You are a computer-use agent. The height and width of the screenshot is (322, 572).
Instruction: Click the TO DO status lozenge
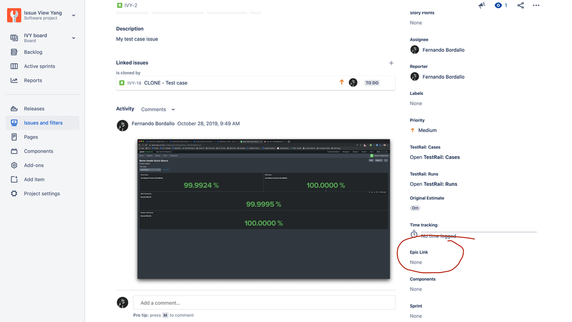(x=372, y=83)
